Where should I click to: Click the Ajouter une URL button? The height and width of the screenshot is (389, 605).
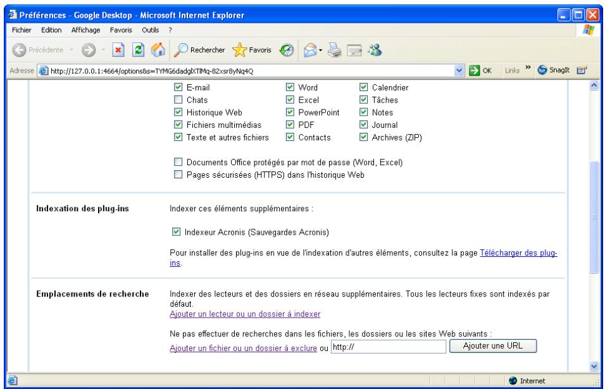(x=493, y=346)
